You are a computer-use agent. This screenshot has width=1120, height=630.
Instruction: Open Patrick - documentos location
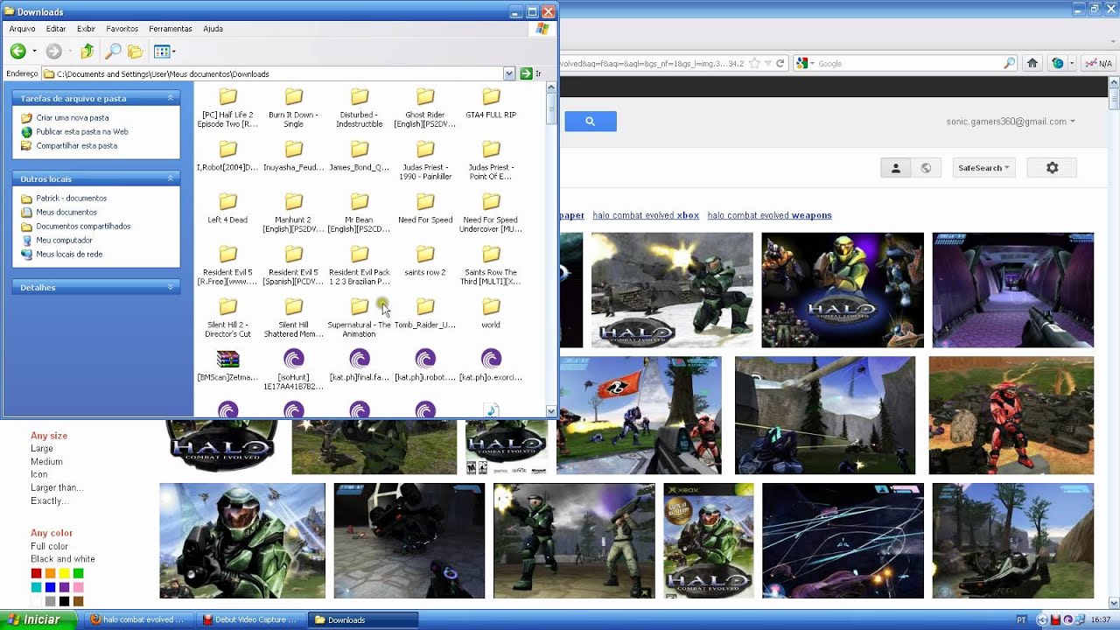pos(71,199)
